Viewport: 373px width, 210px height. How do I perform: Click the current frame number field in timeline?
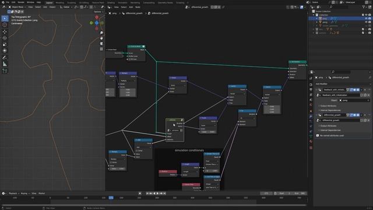(266, 194)
